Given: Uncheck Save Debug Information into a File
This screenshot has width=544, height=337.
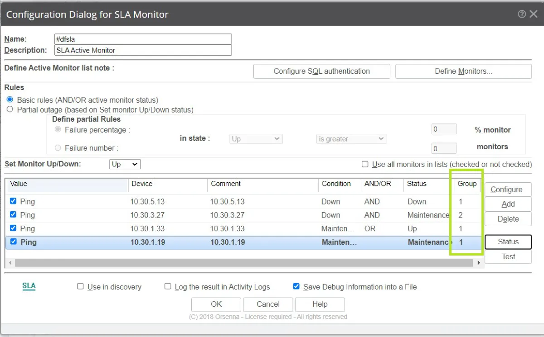Looking at the screenshot, I should pos(296,286).
